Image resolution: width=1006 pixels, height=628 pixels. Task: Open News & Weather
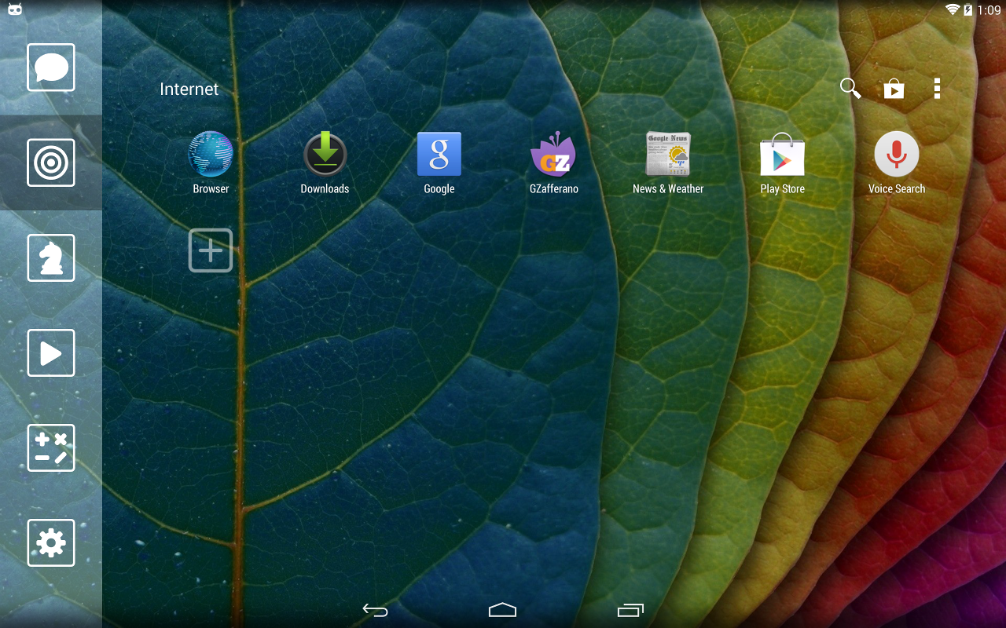coord(667,154)
